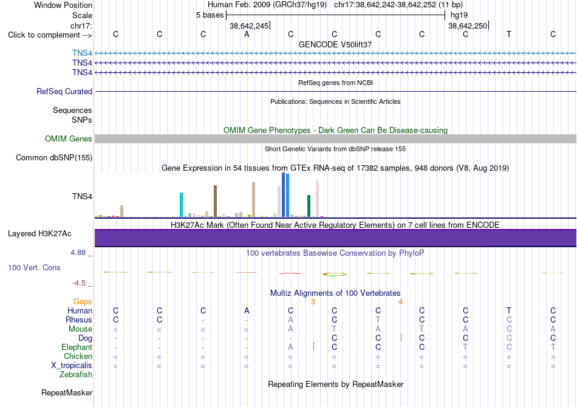Click the dark brown GTEx expression bar
This screenshot has height=407, width=577.
pos(215,201)
